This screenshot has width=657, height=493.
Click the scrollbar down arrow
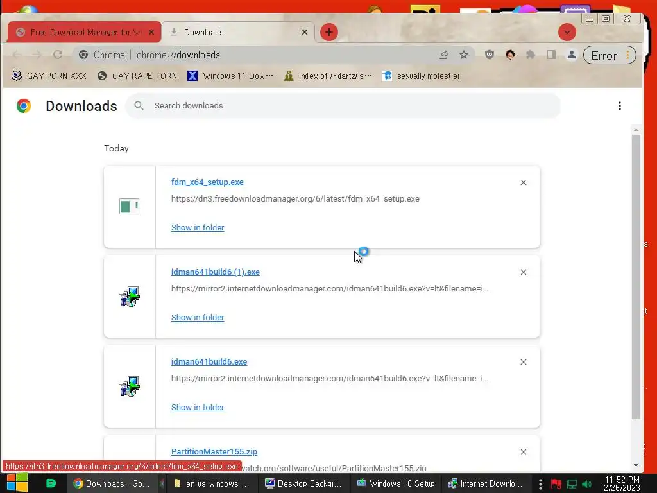pos(636,465)
